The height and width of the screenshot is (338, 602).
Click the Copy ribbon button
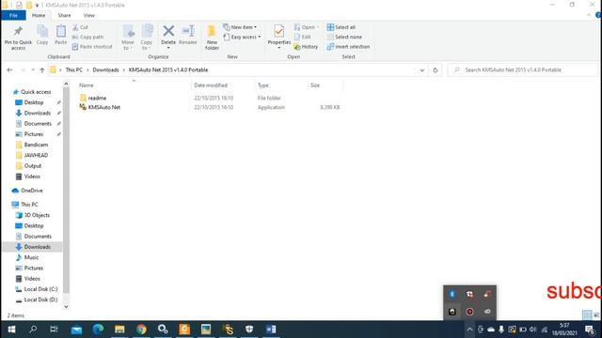[42, 35]
